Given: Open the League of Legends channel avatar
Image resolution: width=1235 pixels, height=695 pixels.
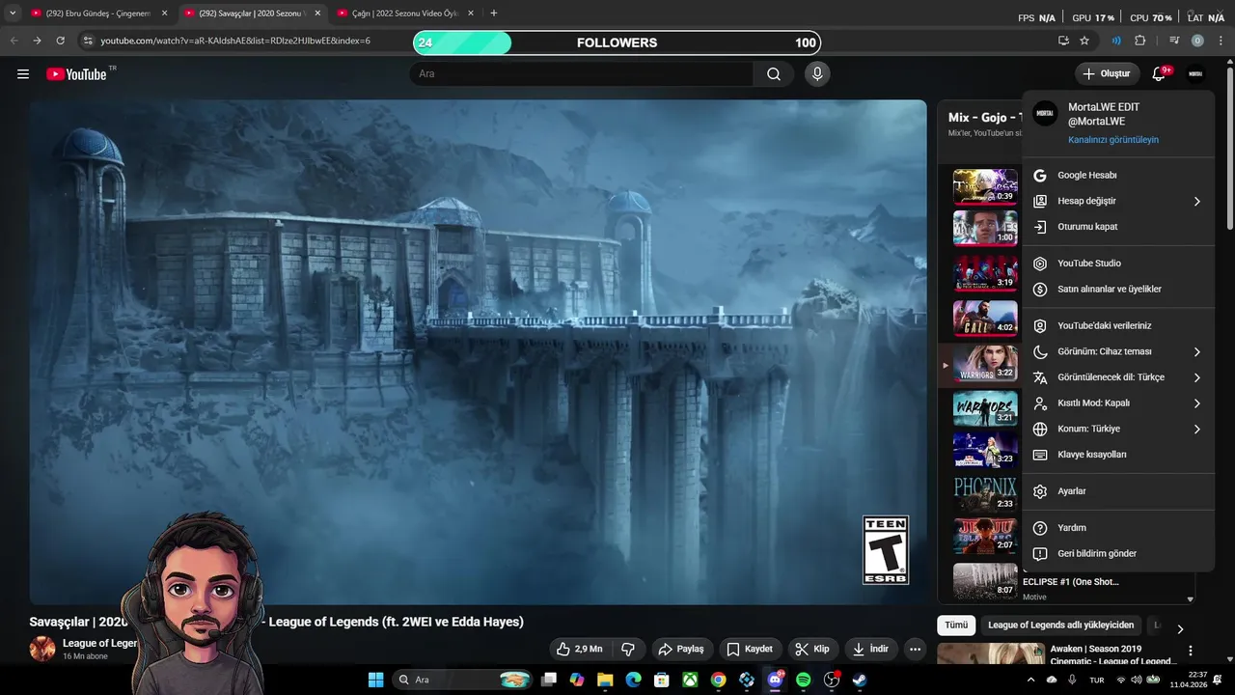Looking at the screenshot, I should (42, 649).
